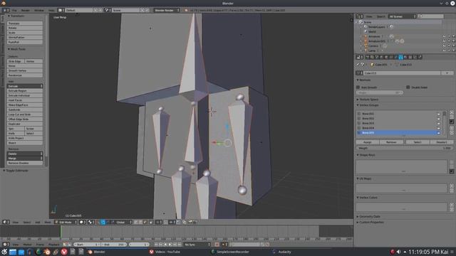Select the highlighted Bone.005 vertex group

point(398,133)
